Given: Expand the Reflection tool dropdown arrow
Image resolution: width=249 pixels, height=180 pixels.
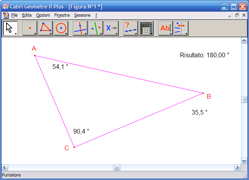Looking at the screenshot, I should [101, 34].
